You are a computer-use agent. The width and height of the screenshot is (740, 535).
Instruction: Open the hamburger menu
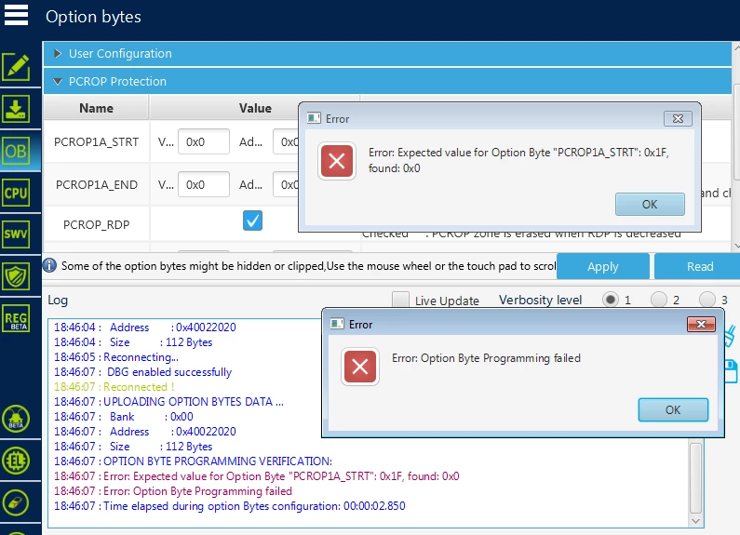click(16, 15)
